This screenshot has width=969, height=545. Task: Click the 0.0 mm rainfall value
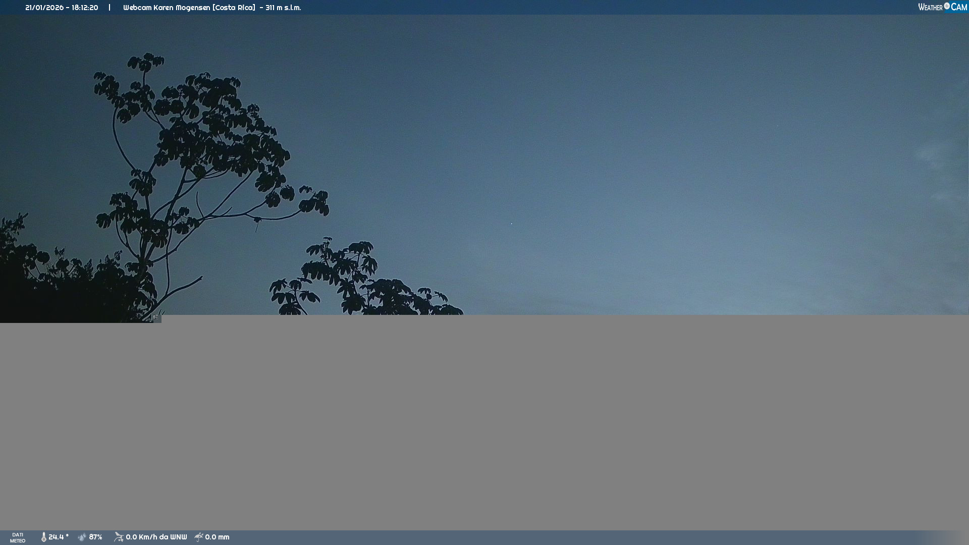(x=217, y=537)
